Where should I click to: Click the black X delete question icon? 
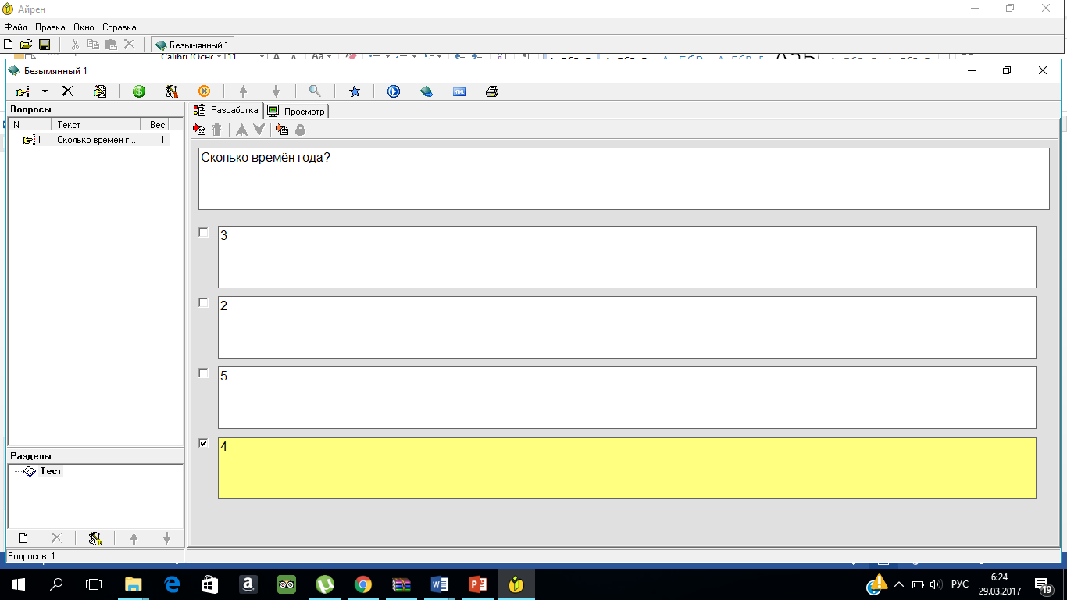67,91
